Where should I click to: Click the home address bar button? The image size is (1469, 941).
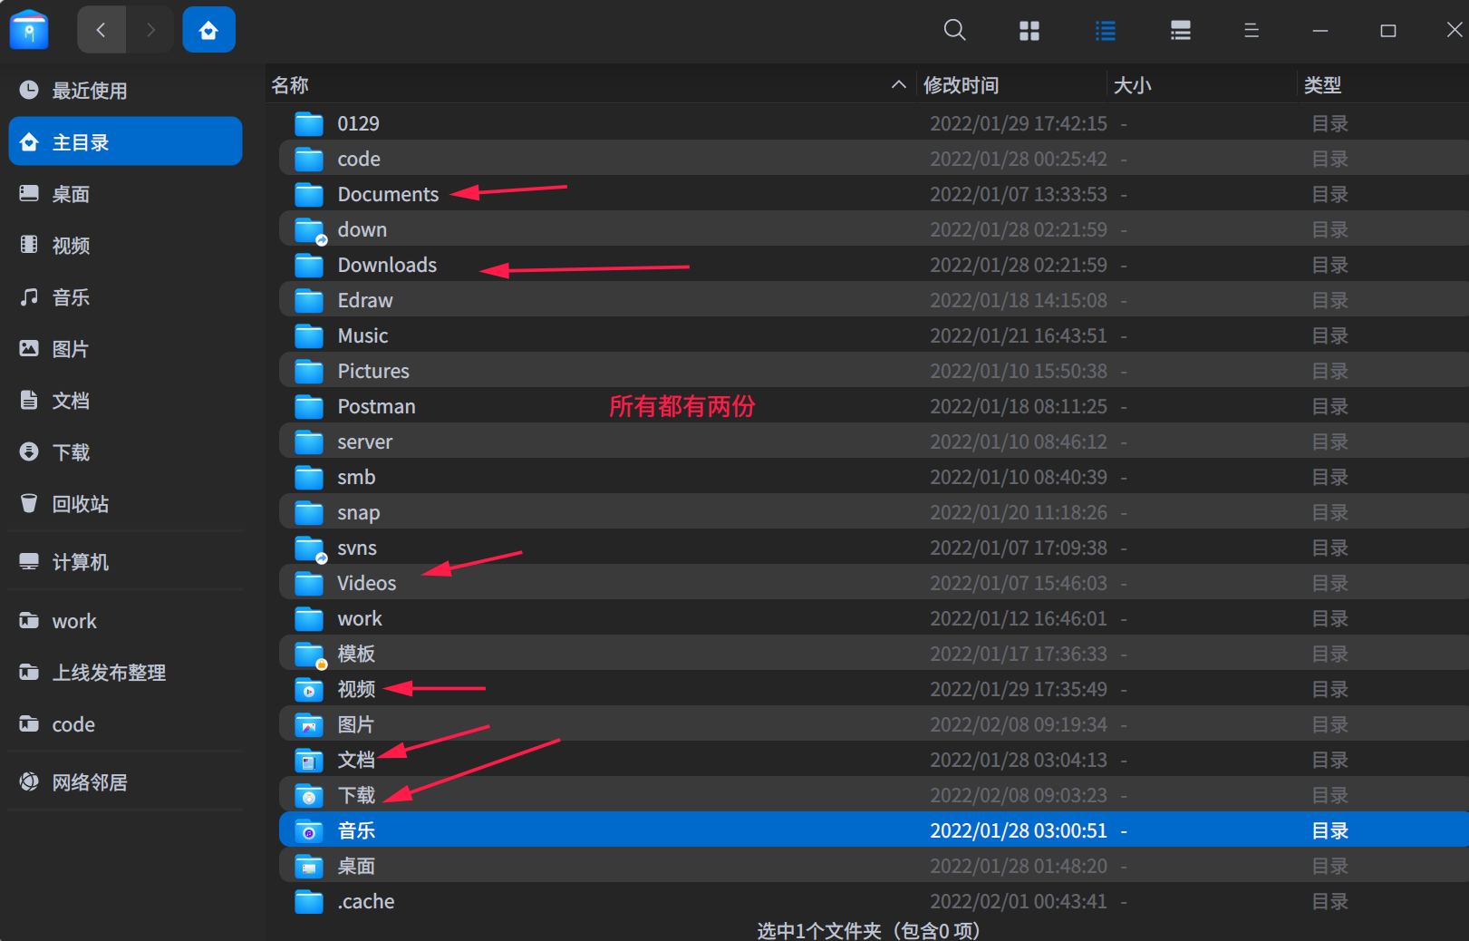tap(208, 30)
